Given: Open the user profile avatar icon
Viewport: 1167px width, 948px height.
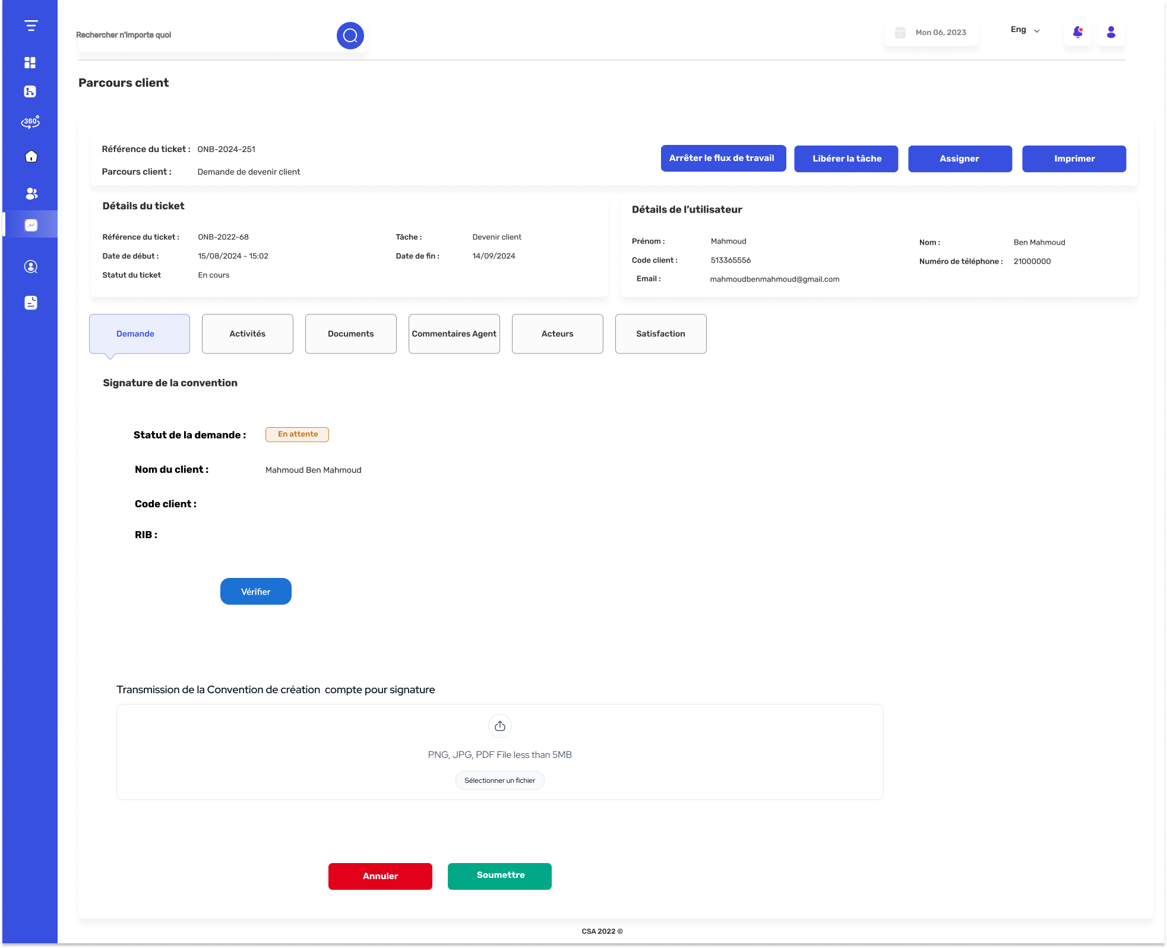Looking at the screenshot, I should (1111, 32).
